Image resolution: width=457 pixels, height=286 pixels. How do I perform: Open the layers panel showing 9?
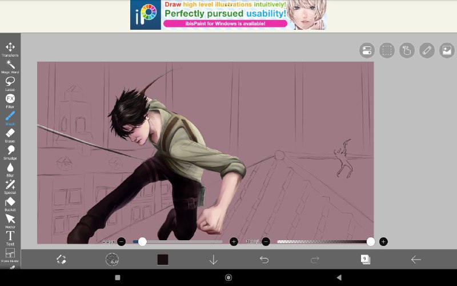(x=365, y=260)
